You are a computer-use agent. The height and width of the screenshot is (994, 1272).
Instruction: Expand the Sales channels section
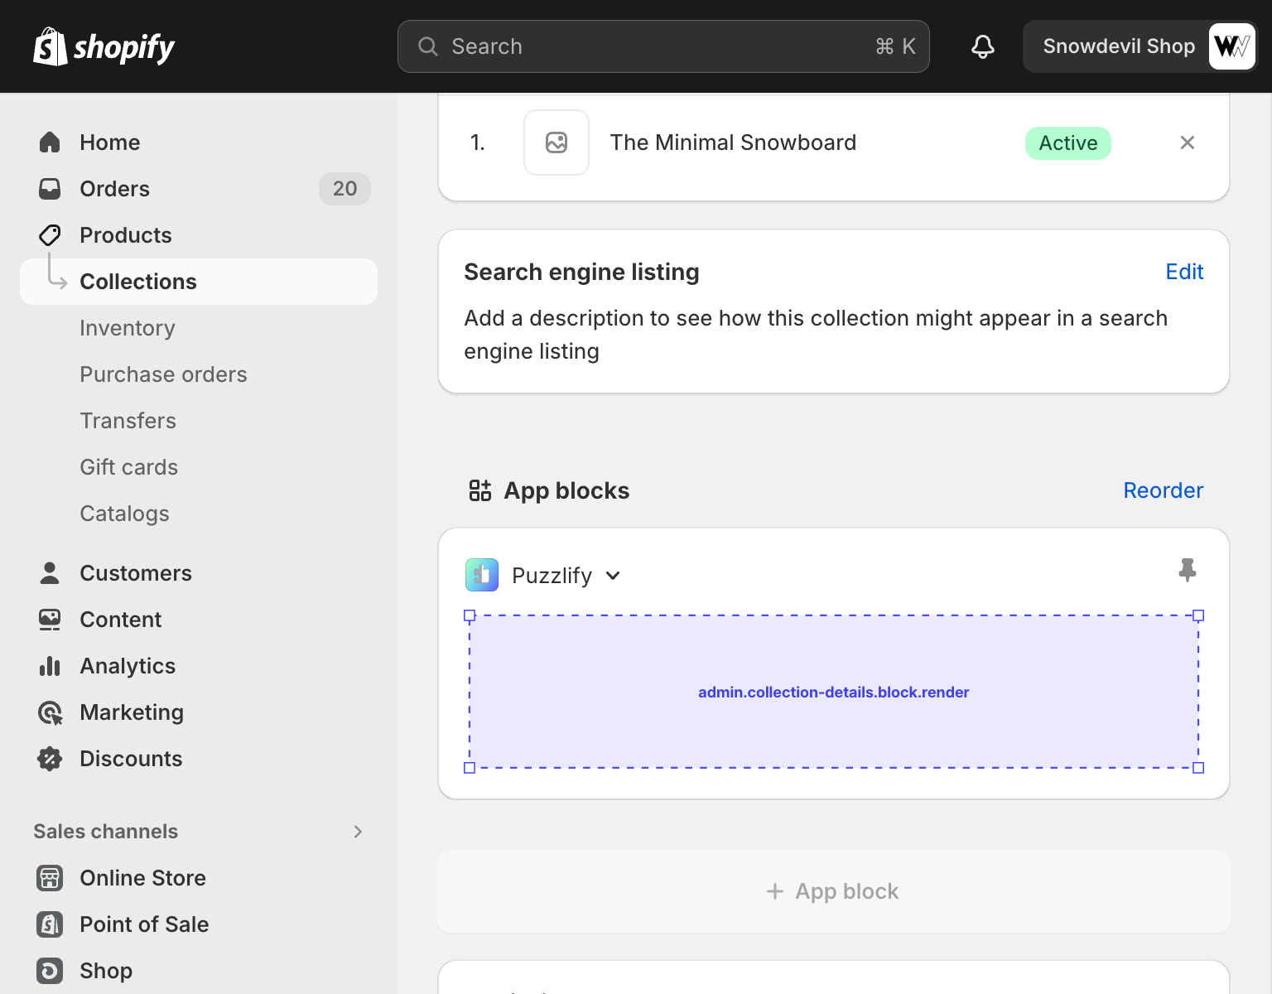tap(358, 832)
